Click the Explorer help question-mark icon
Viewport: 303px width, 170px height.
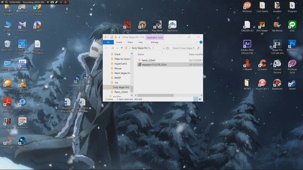pyautogui.click(x=201, y=42)
